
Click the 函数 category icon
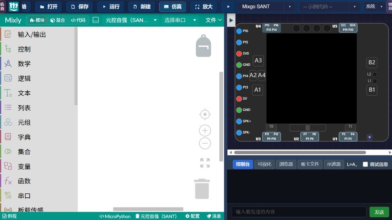point(8,181)
